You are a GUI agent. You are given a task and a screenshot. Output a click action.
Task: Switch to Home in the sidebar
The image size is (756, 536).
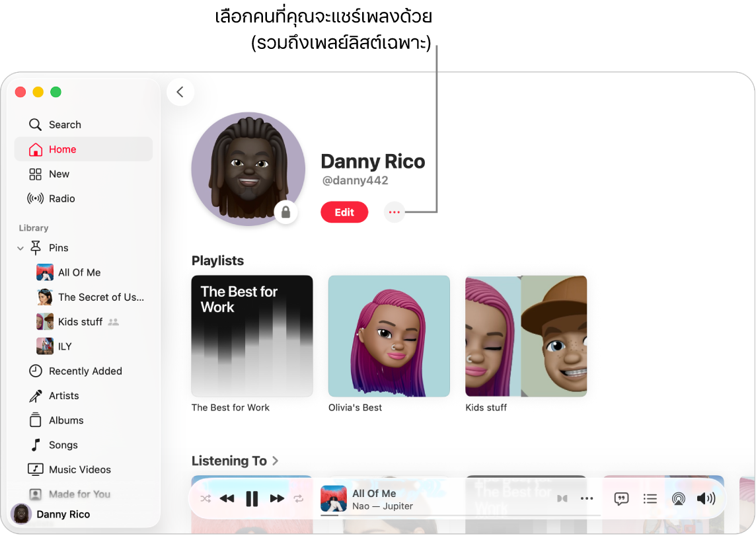tap(61, 149)
